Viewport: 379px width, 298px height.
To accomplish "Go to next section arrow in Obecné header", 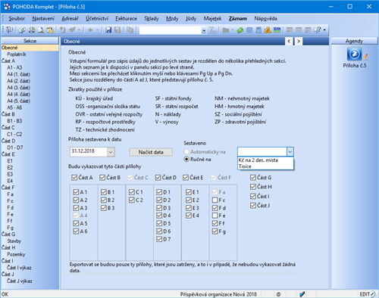I will pos(299,41).
